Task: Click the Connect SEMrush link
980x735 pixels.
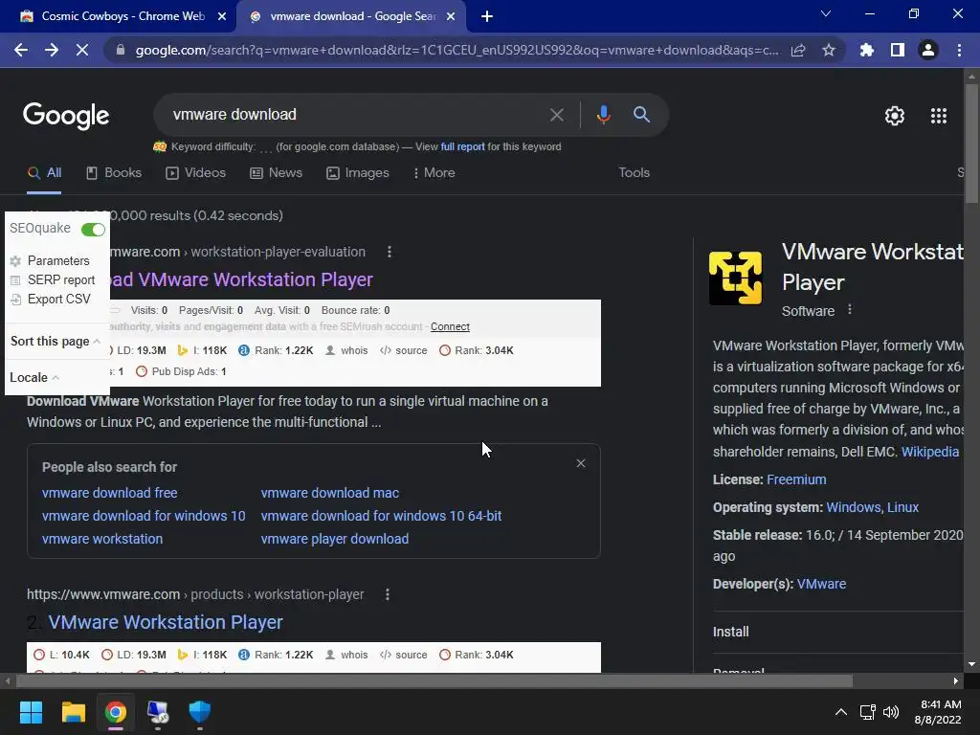Action: click(x=450, y=327)
